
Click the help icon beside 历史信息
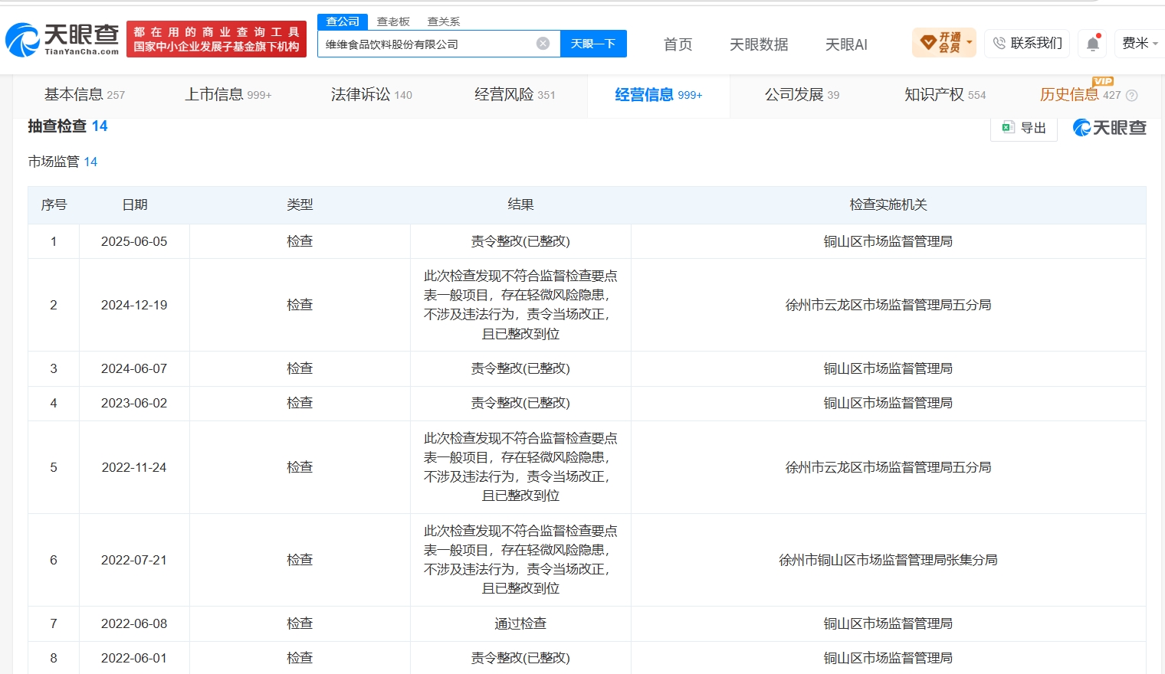(x=1131, y=96)
